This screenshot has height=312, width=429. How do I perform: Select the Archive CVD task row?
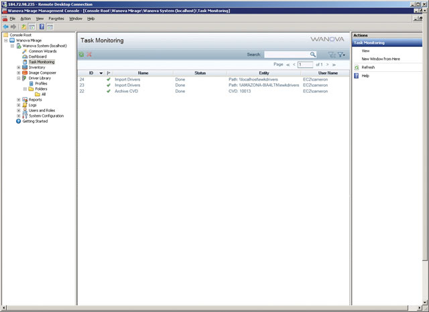click(213, 91)
